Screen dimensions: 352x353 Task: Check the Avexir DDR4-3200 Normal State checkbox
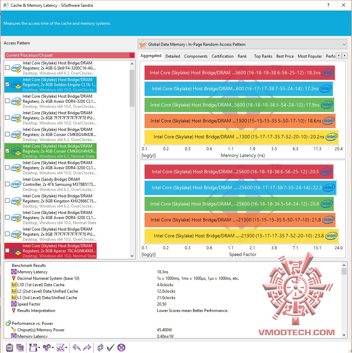click(7, 217)
